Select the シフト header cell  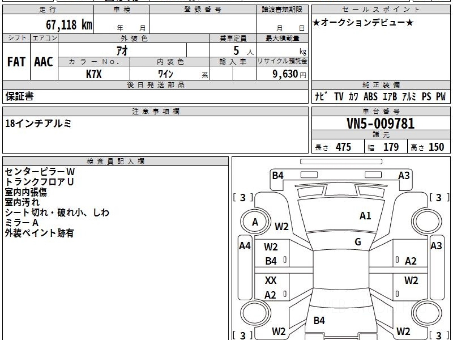[x=16, y=38]
